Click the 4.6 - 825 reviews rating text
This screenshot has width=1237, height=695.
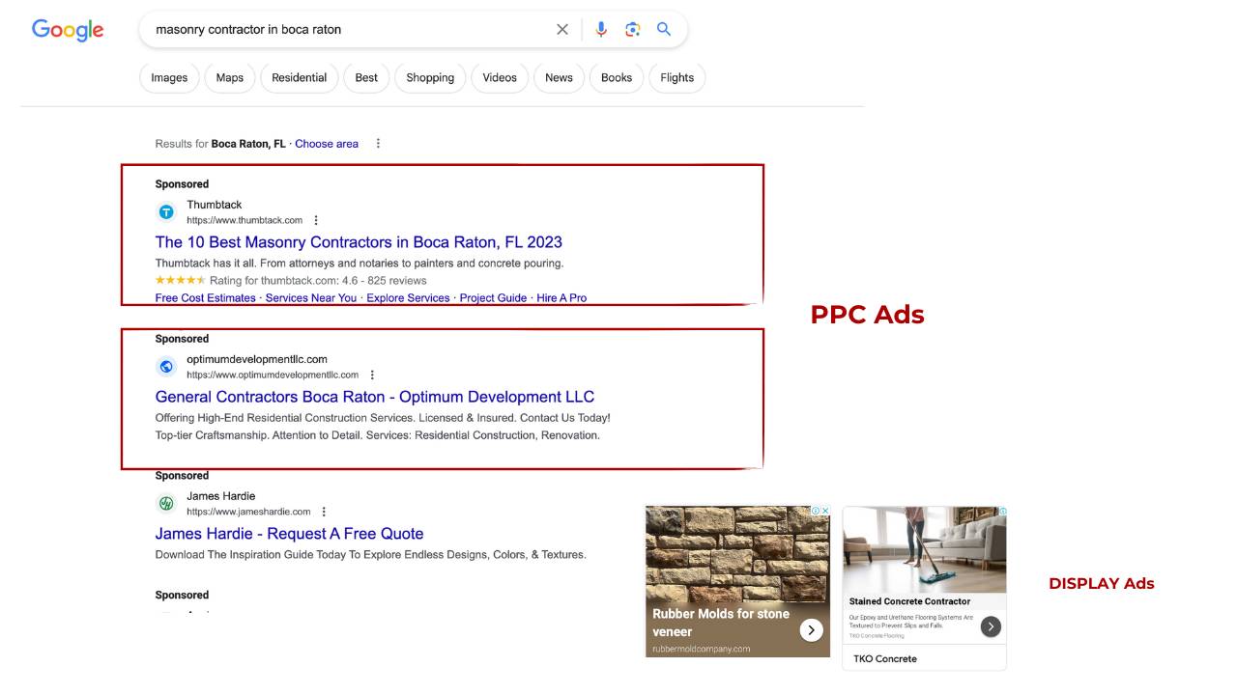384,281
